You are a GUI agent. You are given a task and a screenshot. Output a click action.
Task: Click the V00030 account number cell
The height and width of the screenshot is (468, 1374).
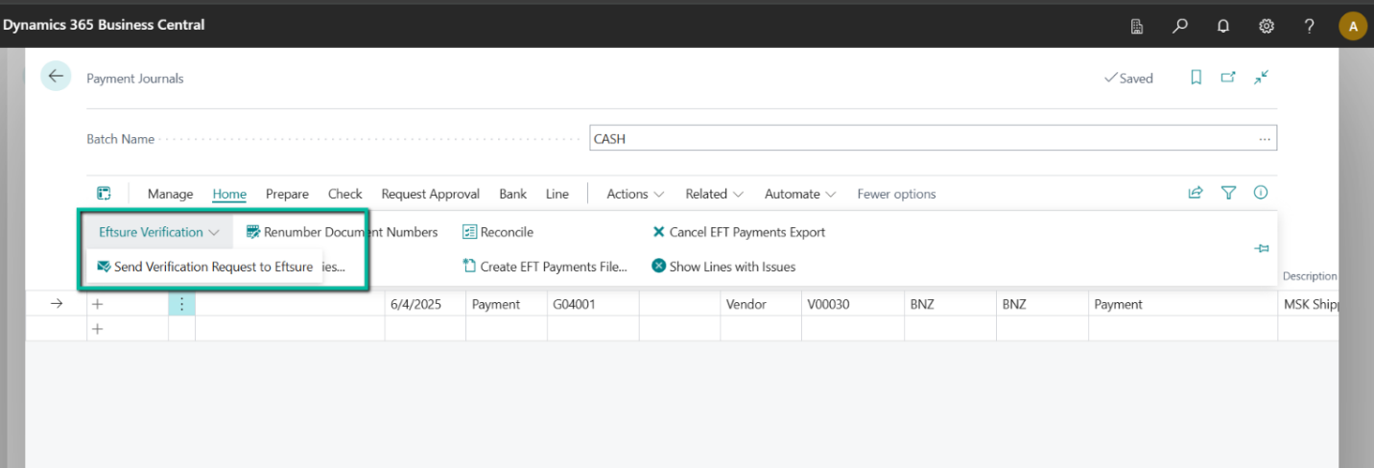851,304
